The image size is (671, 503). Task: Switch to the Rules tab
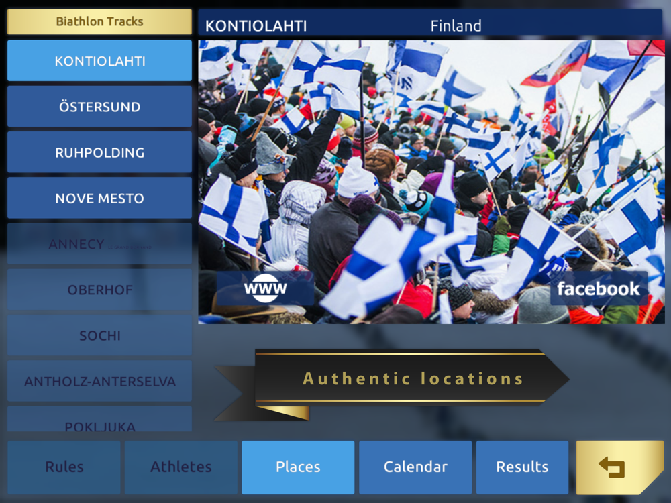pos(64,467)
